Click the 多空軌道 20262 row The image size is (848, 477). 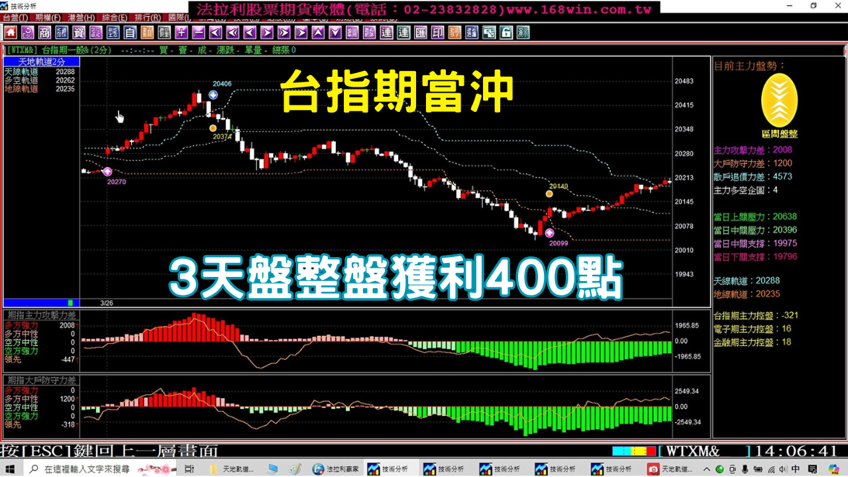click(x=40, y=80)
